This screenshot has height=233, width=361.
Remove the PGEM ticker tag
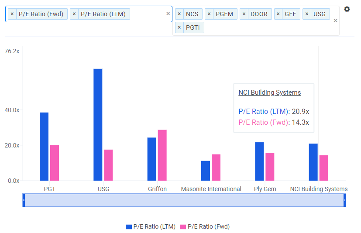(209, 14)
